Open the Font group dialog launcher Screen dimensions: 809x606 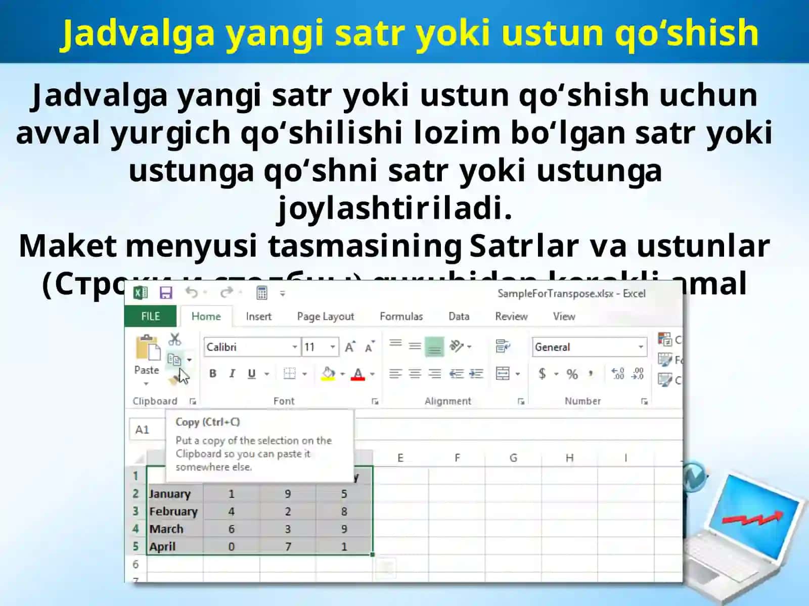pos(375,401)
